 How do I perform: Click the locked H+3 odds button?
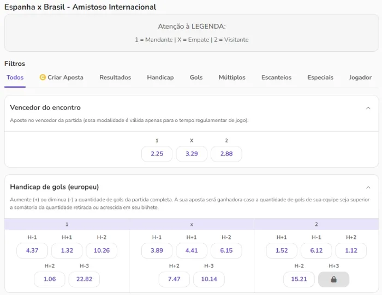point(333,279)
